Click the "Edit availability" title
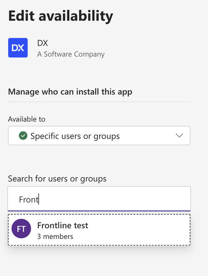 pyautogui.click(x=60, y=16)
